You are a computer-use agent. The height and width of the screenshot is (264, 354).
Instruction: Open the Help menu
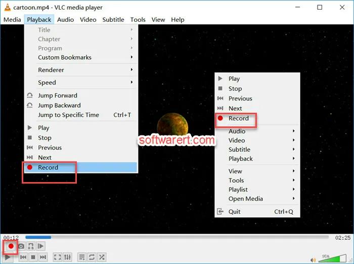coord(178,20)
